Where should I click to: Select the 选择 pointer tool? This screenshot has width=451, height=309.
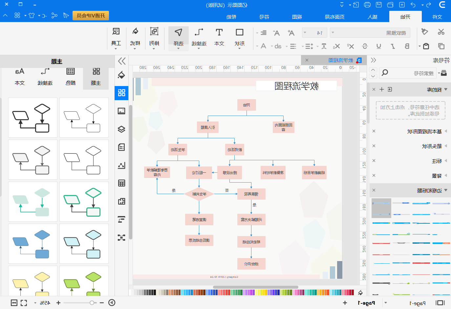[x=178, y=38]
